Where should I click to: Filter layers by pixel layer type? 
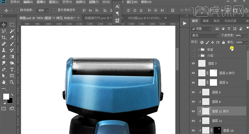click(217, 29)
